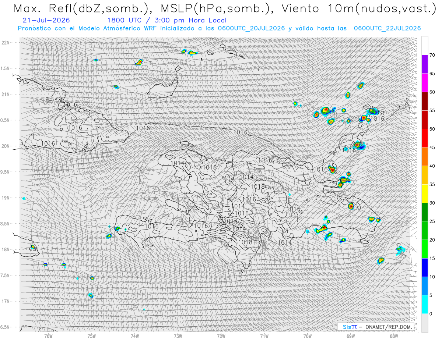Select the 30 color scale label
The image size is (442, 341).
point(432,203)
